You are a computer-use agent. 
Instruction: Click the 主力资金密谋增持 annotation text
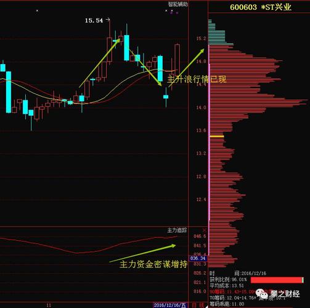[153, 264]
